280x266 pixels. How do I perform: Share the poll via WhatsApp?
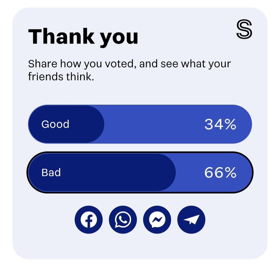[x=123, y=219]
